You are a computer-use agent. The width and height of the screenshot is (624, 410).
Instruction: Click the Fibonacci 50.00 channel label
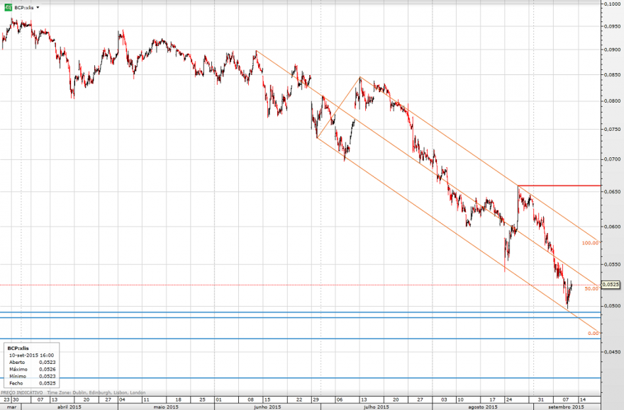click(x=591, y=289)
